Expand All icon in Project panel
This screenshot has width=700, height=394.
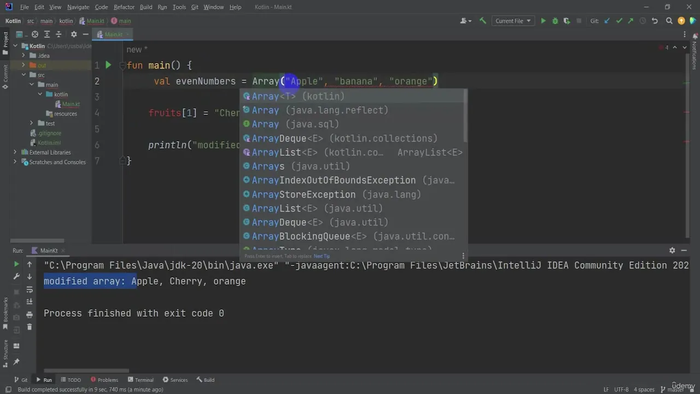(47, 34)
